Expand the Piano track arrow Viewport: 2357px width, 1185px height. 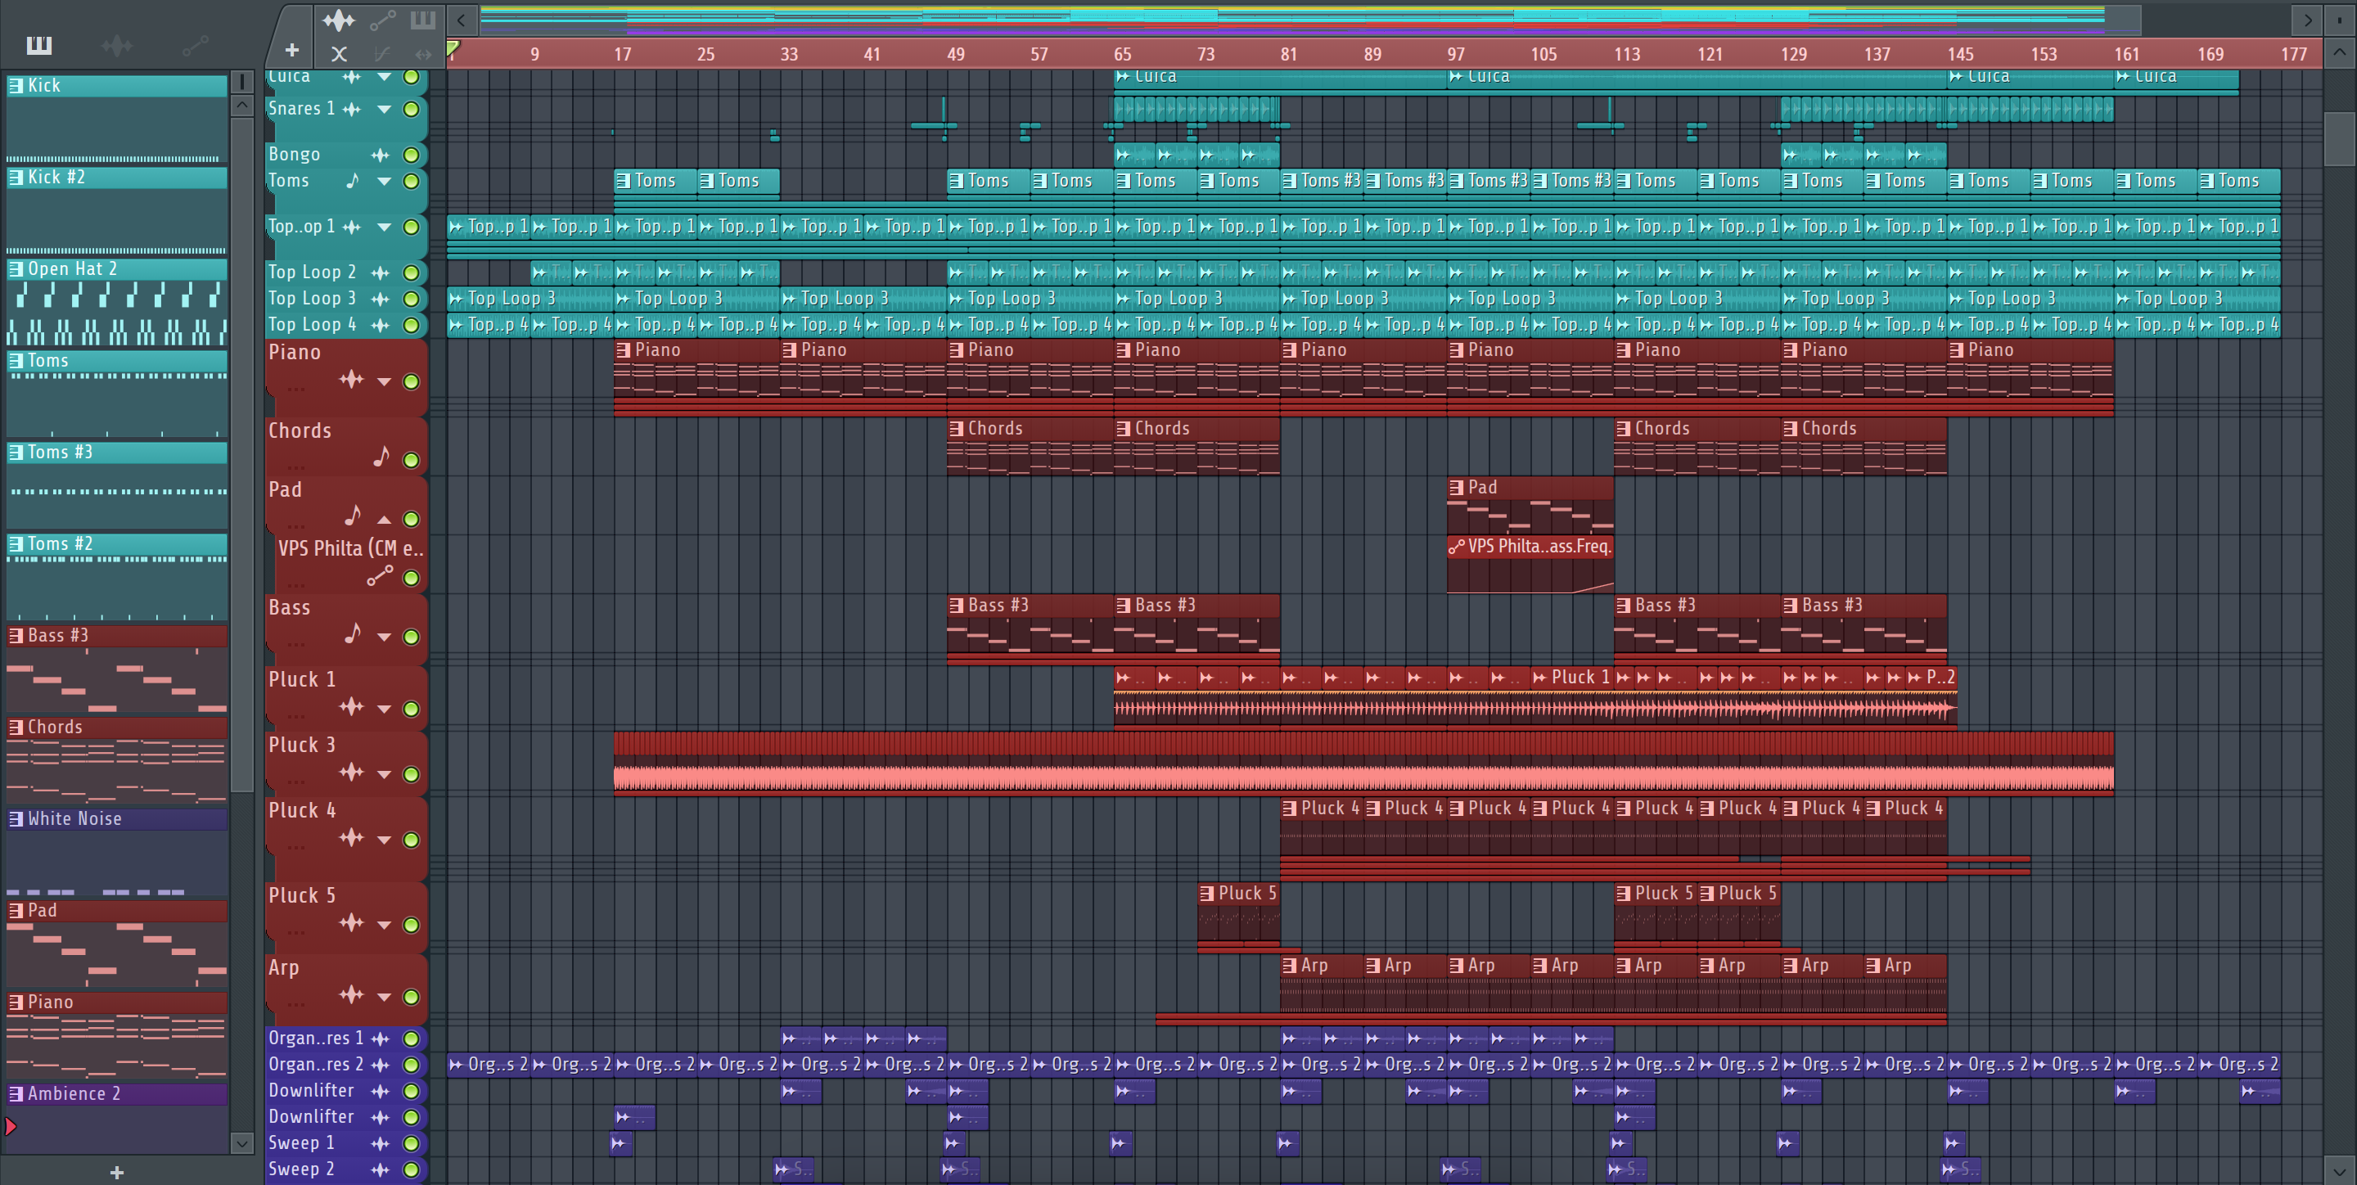click(385, 381)
